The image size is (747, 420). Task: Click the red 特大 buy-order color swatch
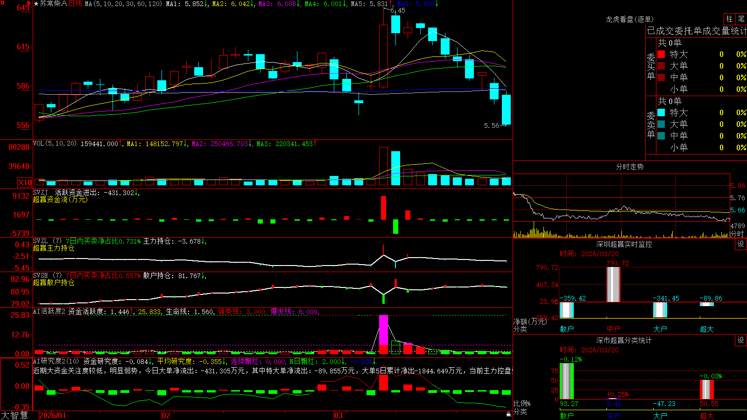661,54
